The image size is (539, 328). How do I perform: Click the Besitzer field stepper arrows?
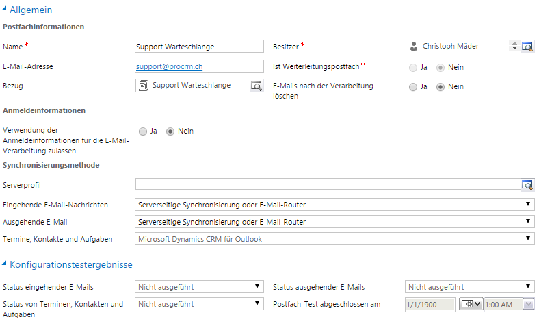coord(514,47)
